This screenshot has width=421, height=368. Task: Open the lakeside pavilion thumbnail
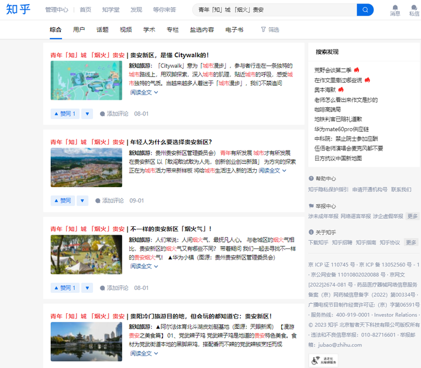87,342
